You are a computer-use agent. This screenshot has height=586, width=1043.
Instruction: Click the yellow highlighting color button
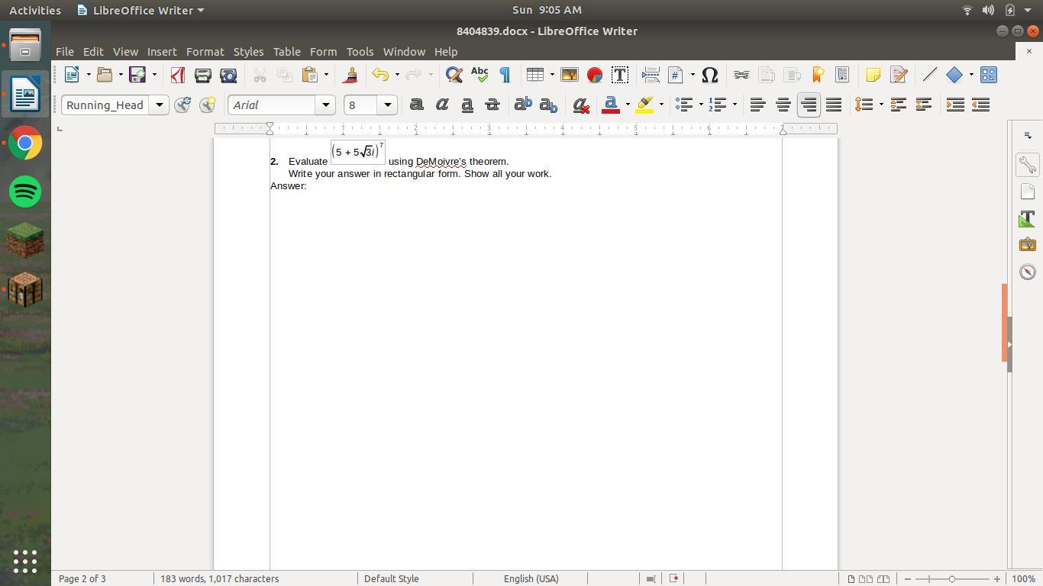pyautogui.click(x=644, y=105)
